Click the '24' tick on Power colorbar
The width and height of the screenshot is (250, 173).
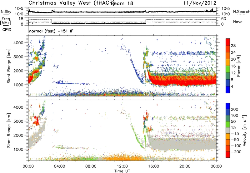pyautogui.click(x=233, y=52)
